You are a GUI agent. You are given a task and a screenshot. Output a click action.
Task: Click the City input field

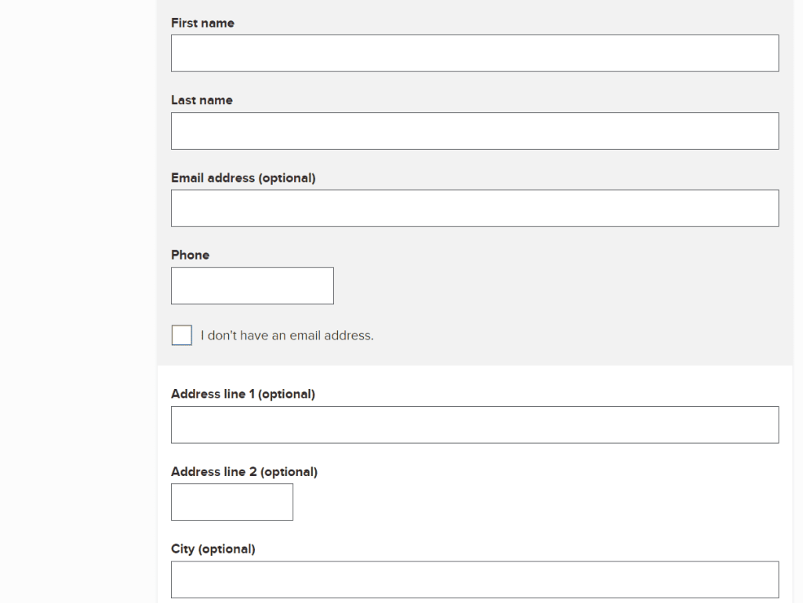(x=474, y=579)
